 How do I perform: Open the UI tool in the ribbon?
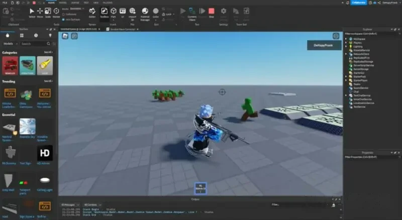tap(123, 13)
